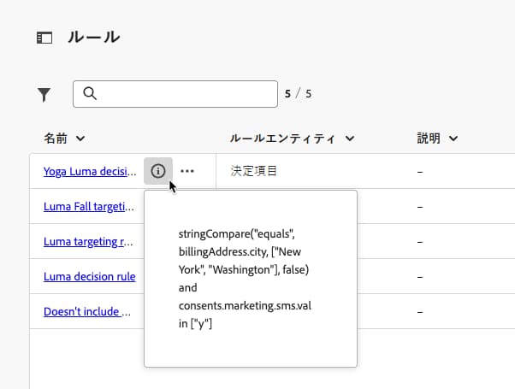The height and width of the screenshot is (389, 515).
Task: Open the Luma targeting r... rule
Action: 88,242
